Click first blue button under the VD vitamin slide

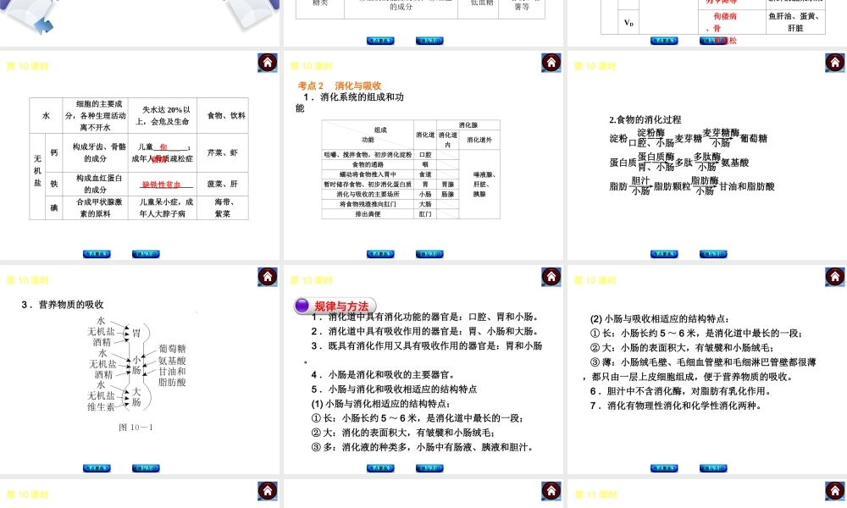click(x=664, y=41)
